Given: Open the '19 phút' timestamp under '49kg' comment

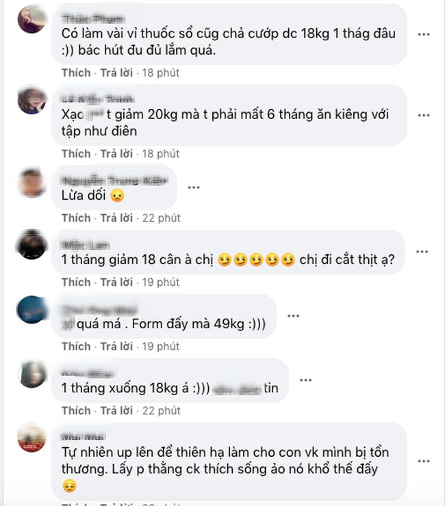Looking at the screenshot, I should tap(161, 347).
